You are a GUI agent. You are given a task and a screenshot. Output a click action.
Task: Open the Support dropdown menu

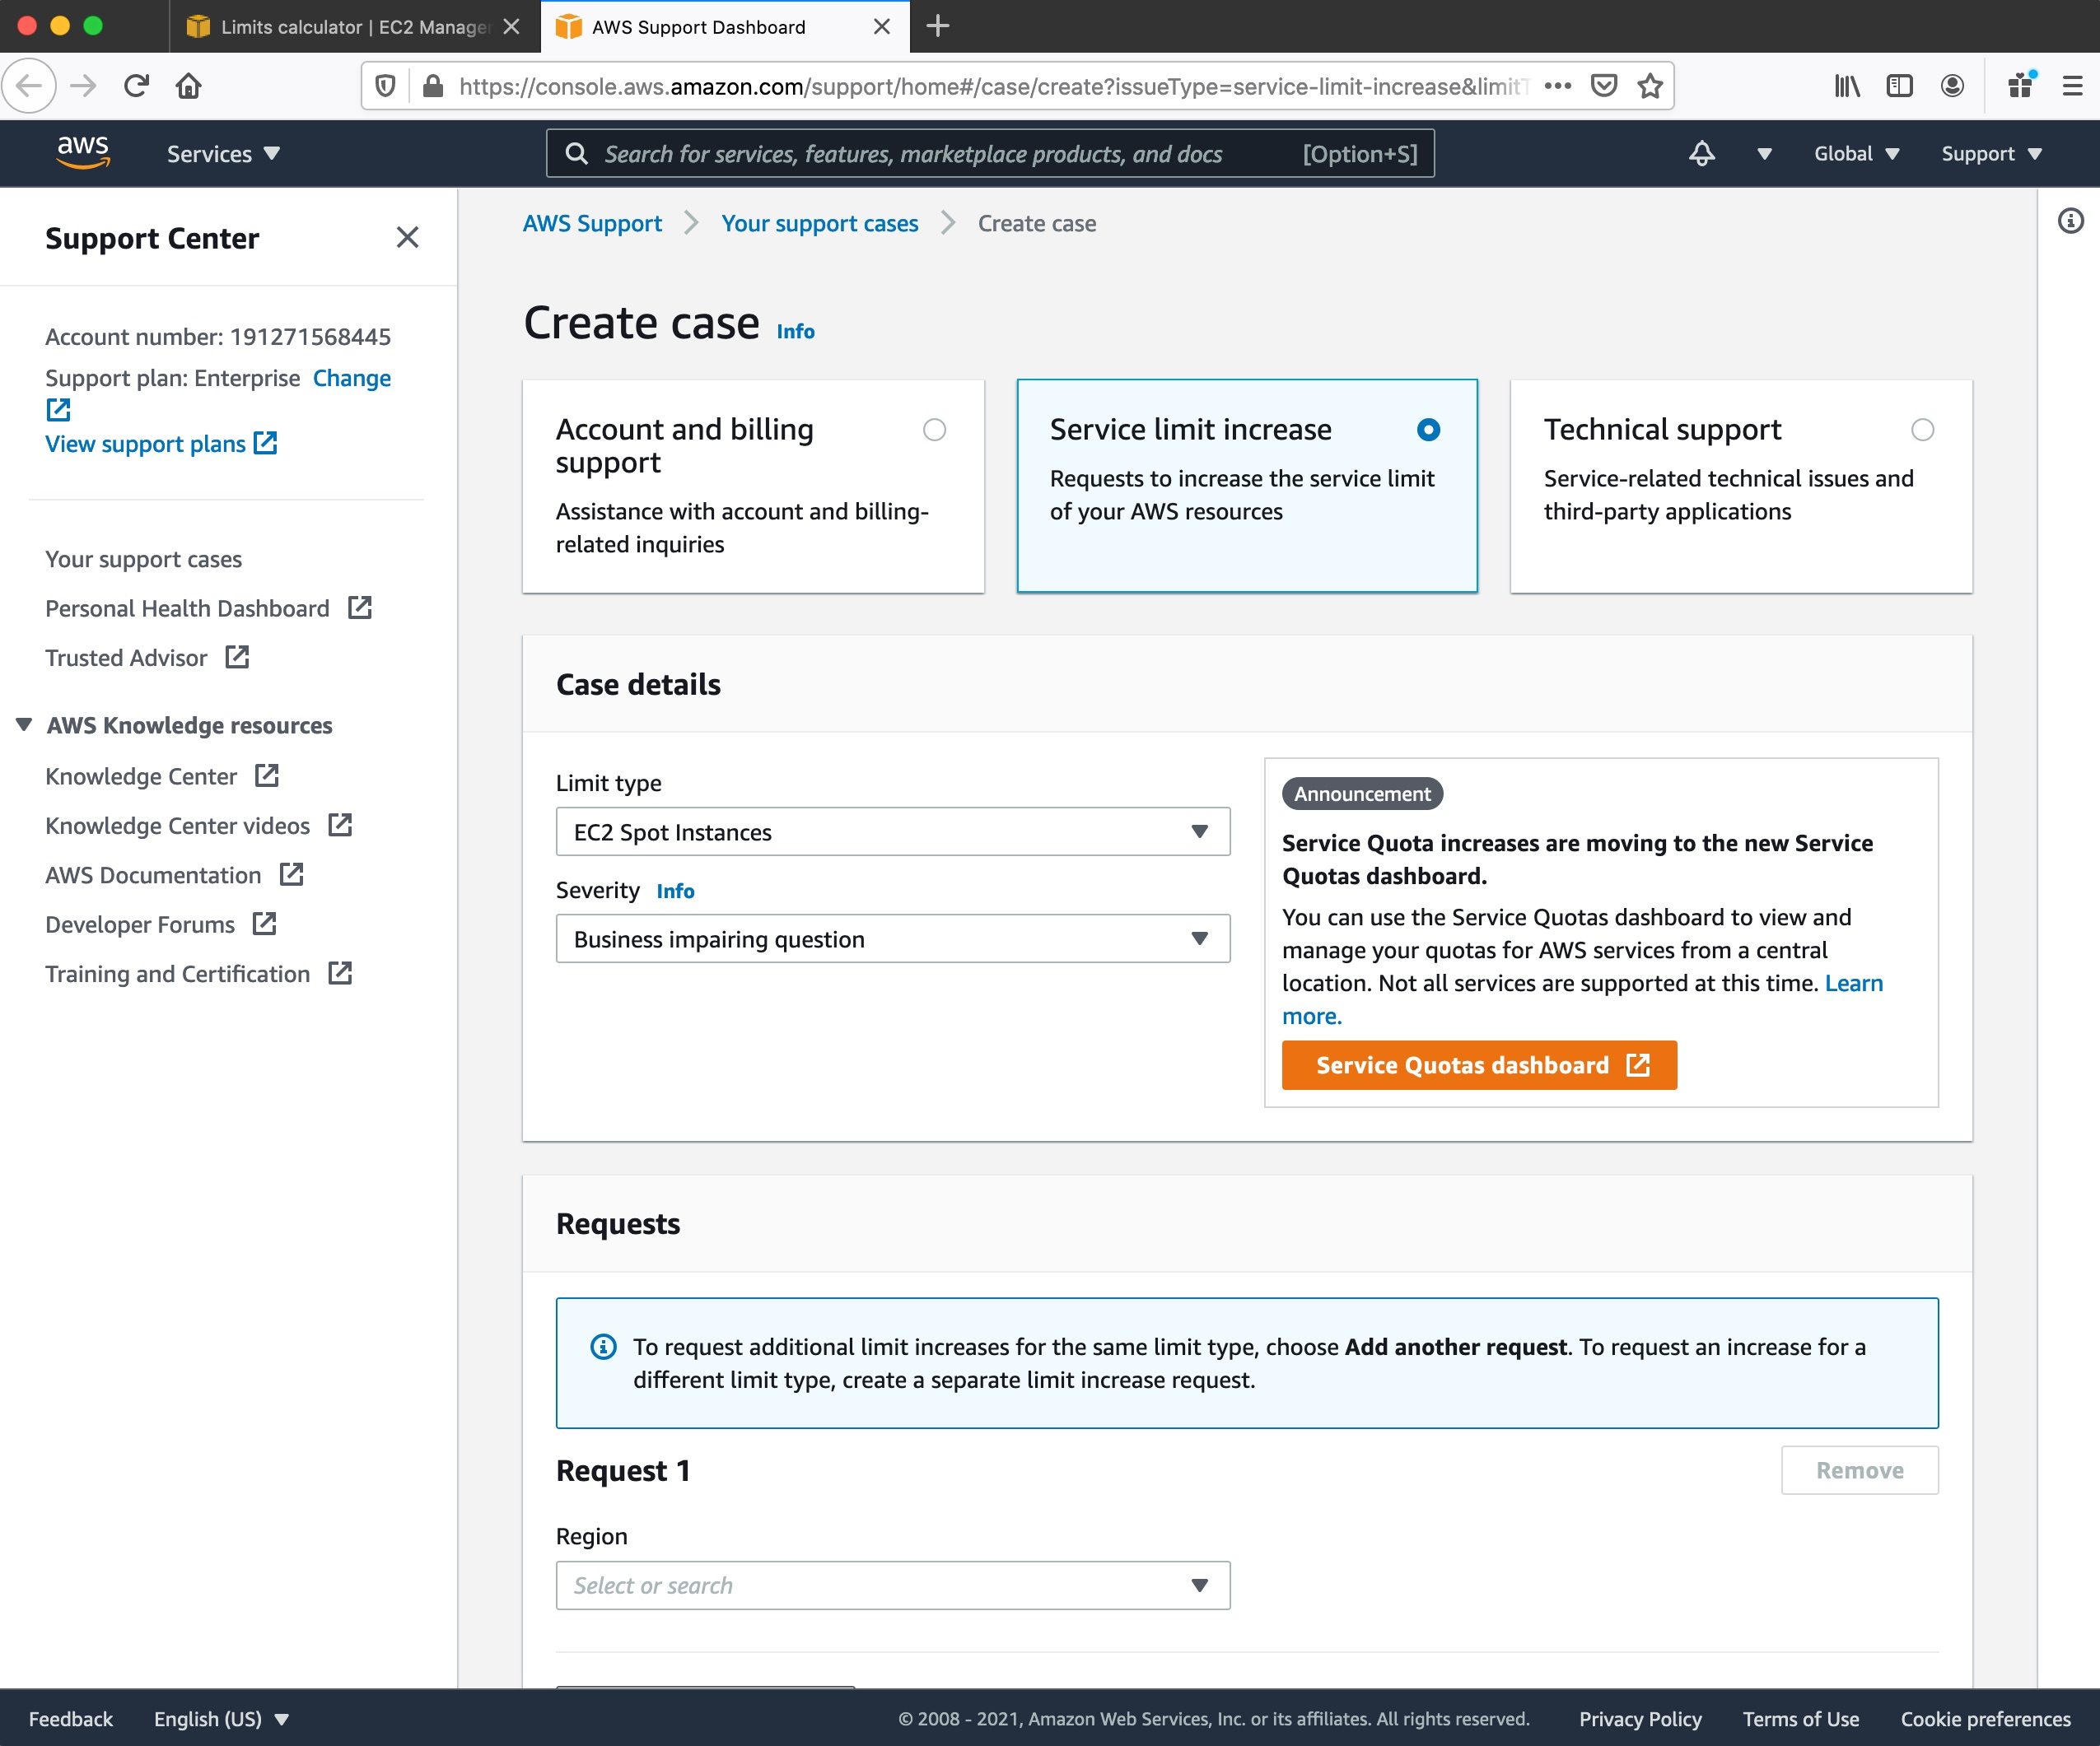point(1991,153)
